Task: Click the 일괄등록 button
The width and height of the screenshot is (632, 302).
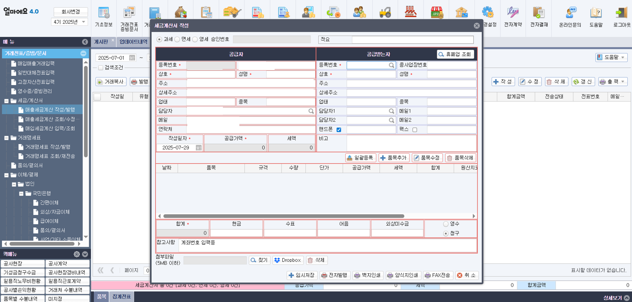Action: coord(360,158)
